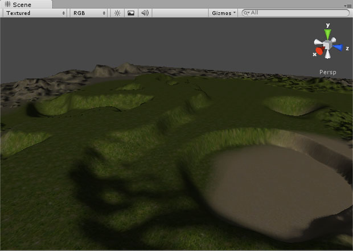Viewport: 353px width, 251px height.
Task: Click the Gizmos button label
Action: pos(221,13)
